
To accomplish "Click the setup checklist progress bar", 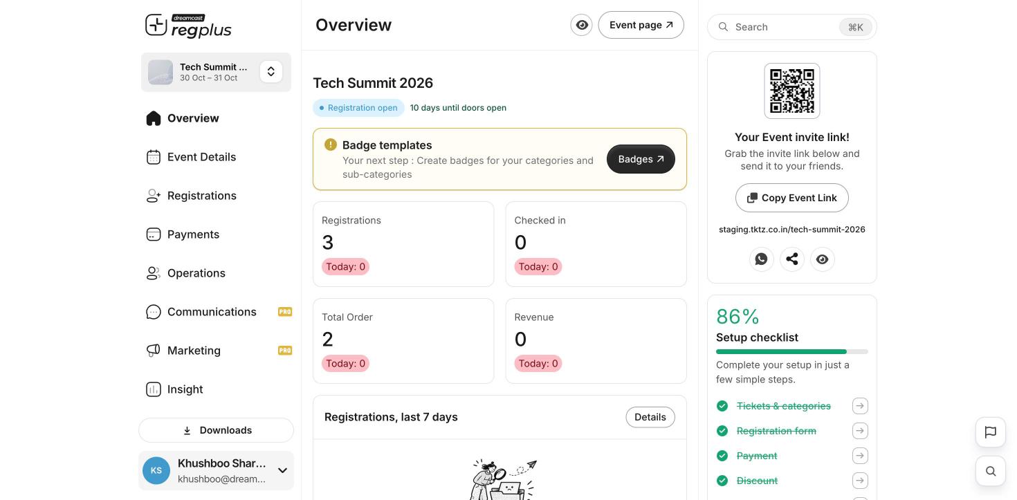I will (792, 352).
